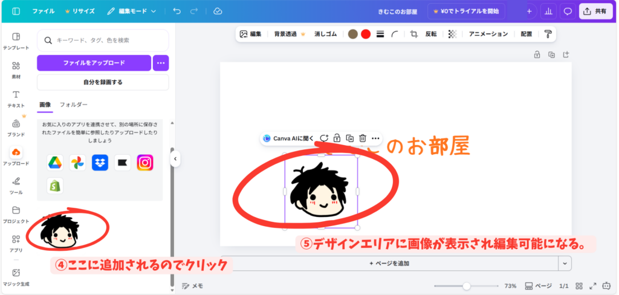Connect the Dropbox app
The width and height of the screenshot is (619, 295).
pyautogui.click(x=100, y=162)
